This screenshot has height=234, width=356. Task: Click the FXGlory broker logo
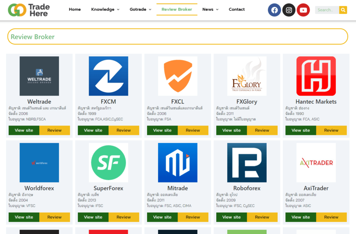(x=247, y=76)
